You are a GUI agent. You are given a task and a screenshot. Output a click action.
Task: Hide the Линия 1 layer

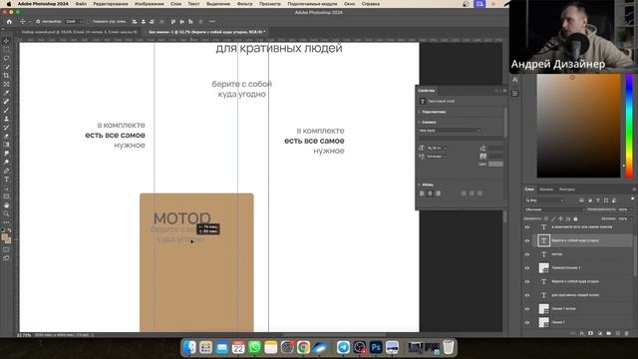pyautogui.click(x=527, y=322)
